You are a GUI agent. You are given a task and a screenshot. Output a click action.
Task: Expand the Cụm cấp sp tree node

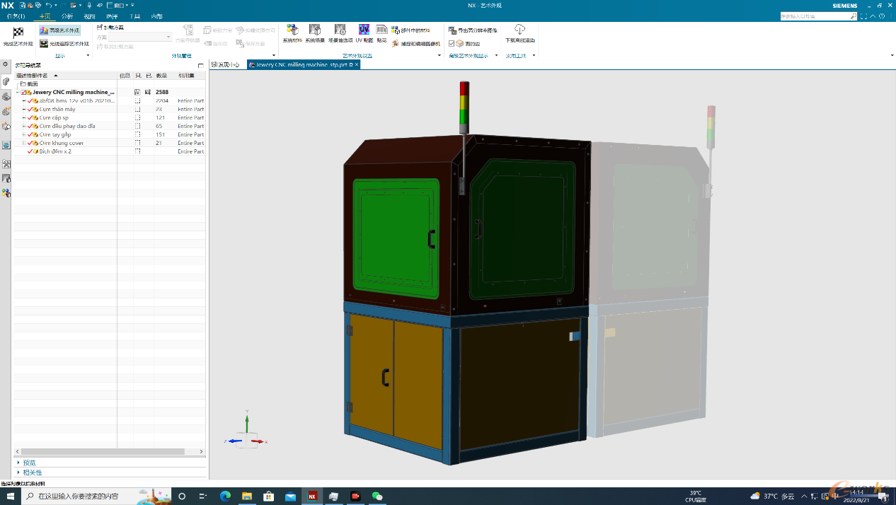pyautogui.click(x=24, y=117)
